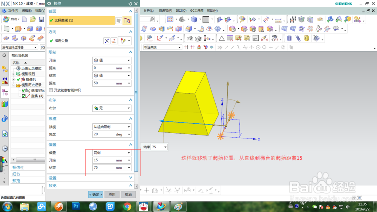This screenshot has height=212, width=377.
Task: Click the Reverse Direction vector icon
Action: (107, 41)
